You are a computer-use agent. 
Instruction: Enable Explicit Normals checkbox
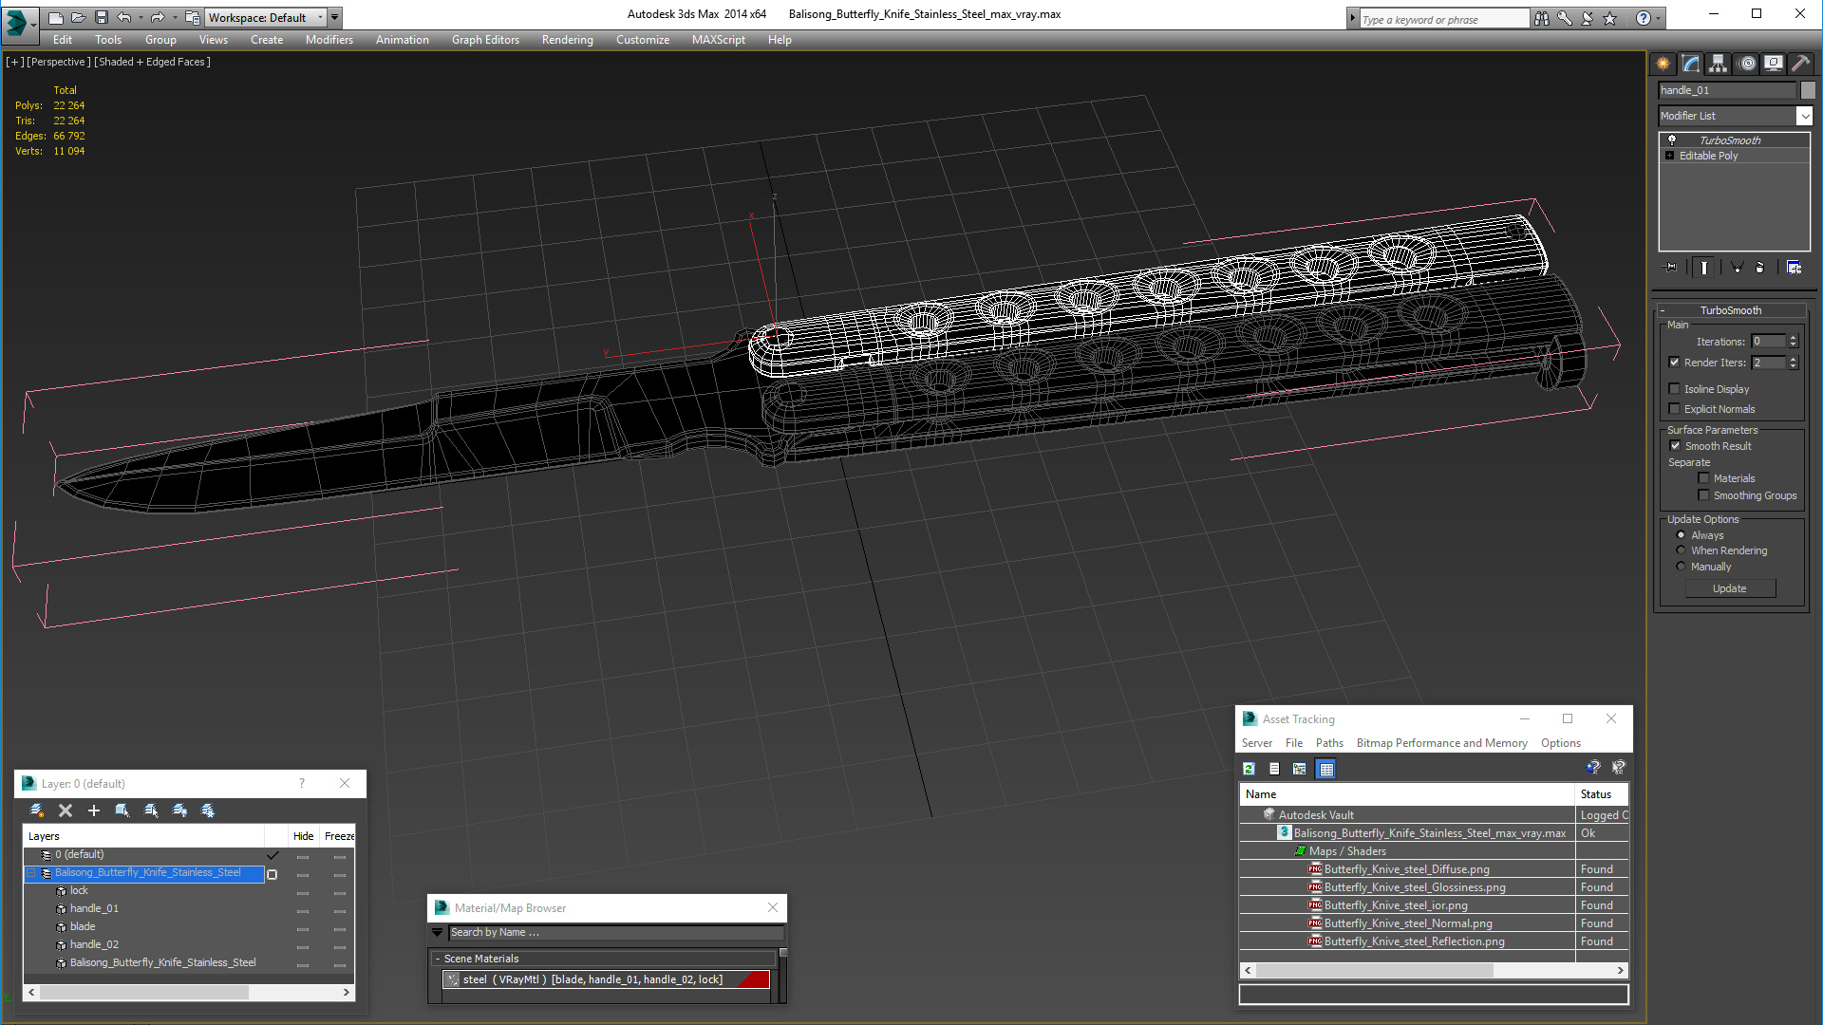coord(1675,409)
